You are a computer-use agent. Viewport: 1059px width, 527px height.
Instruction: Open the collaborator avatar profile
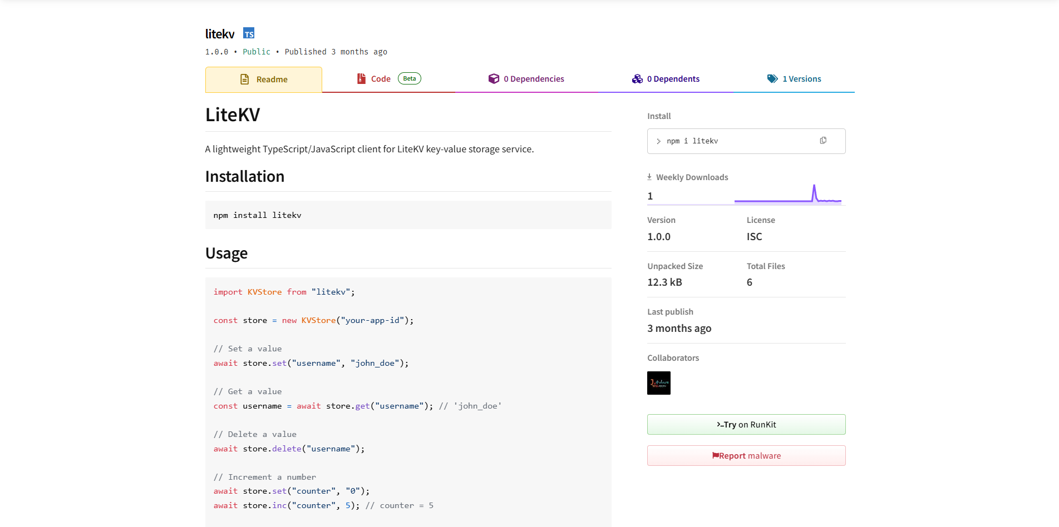tap(659, 383)
